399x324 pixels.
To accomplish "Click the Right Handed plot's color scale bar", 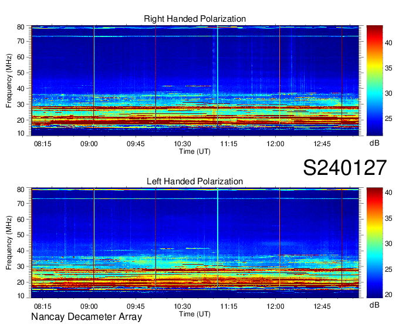I will 374,80.
